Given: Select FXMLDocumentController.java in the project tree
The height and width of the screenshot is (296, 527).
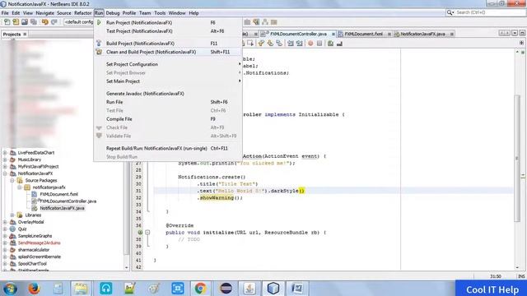Looking at the screenshot, I should pyautogui.click(x=68, y=201).
